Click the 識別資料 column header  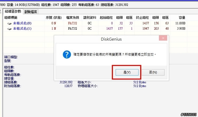(90, 18)
